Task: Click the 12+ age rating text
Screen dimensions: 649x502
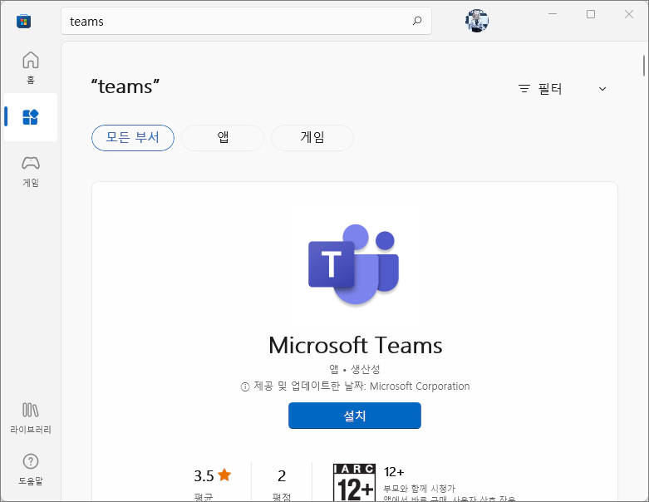Action: (x=394, y=472)
